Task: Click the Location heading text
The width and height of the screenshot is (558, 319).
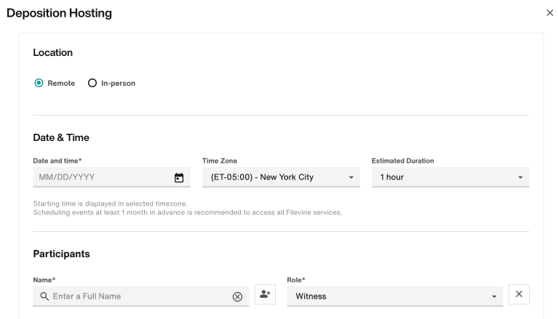Action: [52, 52]
